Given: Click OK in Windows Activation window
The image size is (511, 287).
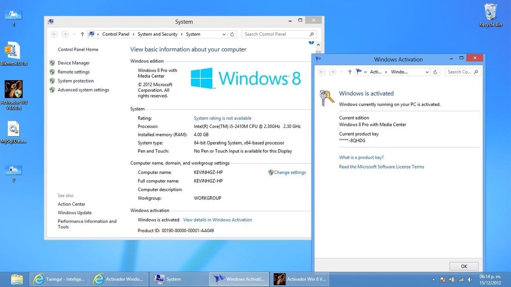Looking at the screenshot, I should pyautogui.click(x=464, y=266).
